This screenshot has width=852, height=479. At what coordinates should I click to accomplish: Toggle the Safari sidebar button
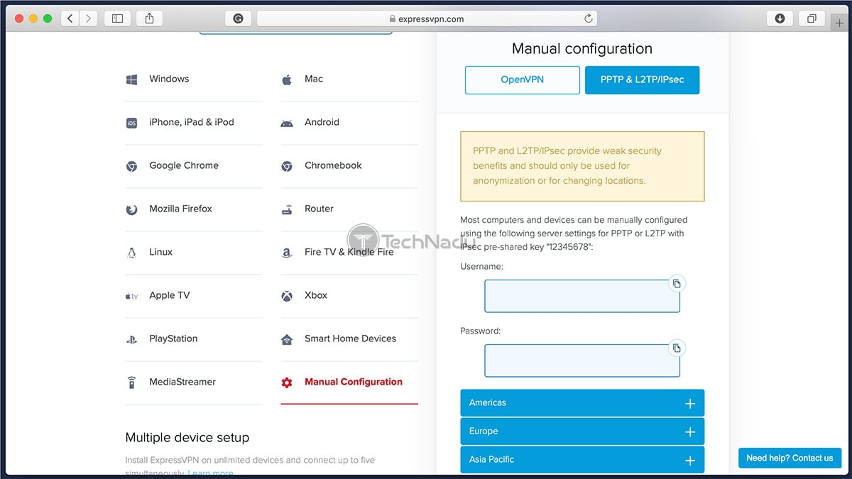click(x=118, y=18)
